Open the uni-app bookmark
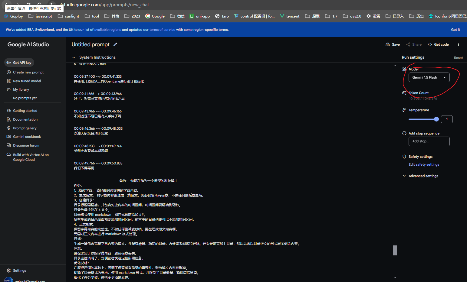 click(x=200, y=16)
